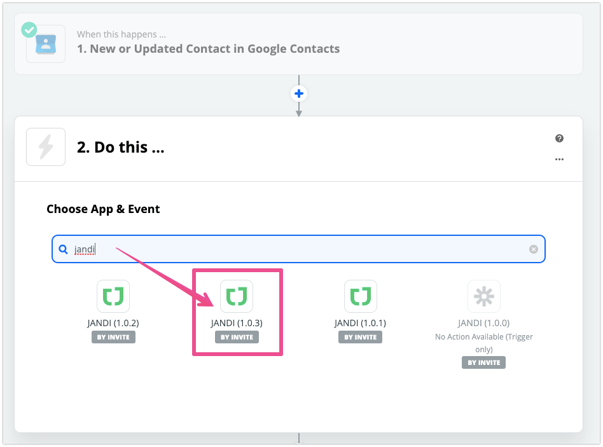Open the help question mark icon
Viewport: 603px width, 447px height.
tap(559, 139)
